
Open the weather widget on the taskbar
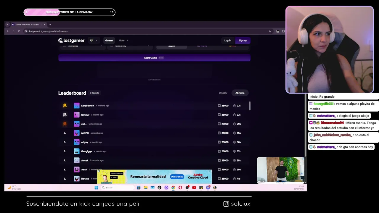tap(14, 188)
